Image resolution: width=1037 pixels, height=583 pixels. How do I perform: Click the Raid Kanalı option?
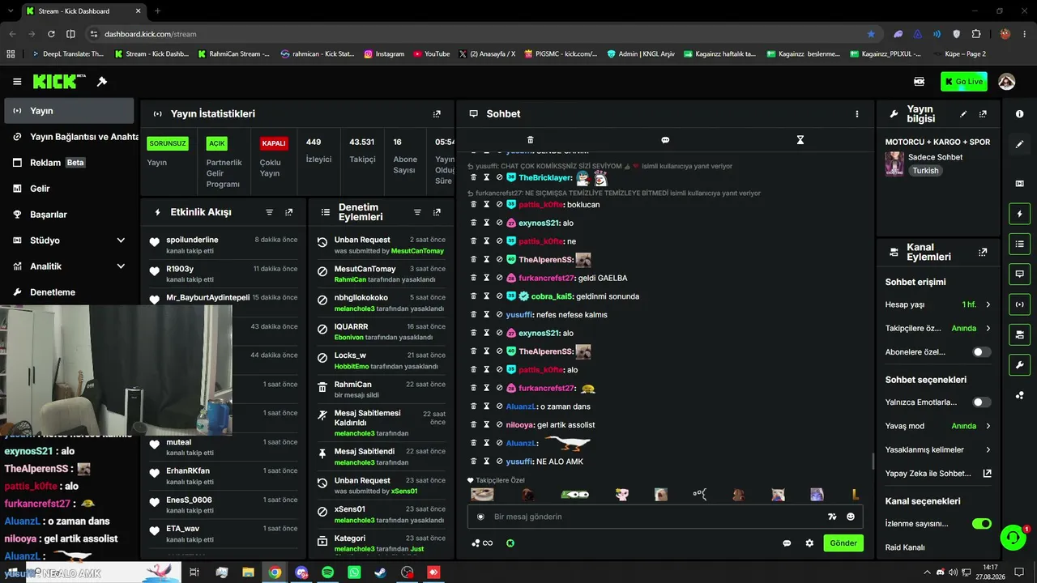click(x=905, y=547)
